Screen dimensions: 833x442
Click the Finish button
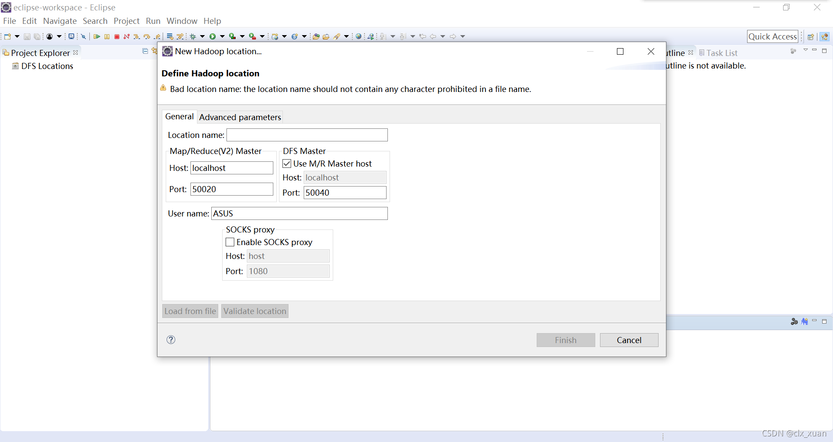coord(566,340)
